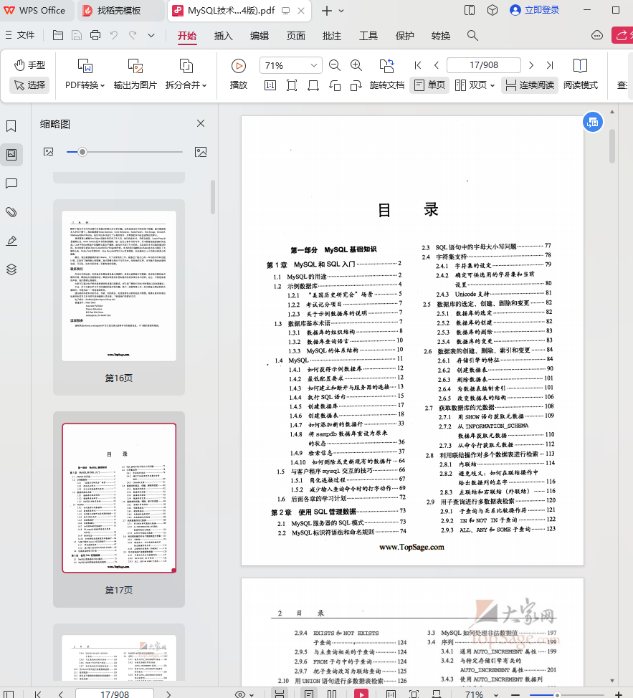
Task: Click the 立即登录 login button
Action: point(535,10)
